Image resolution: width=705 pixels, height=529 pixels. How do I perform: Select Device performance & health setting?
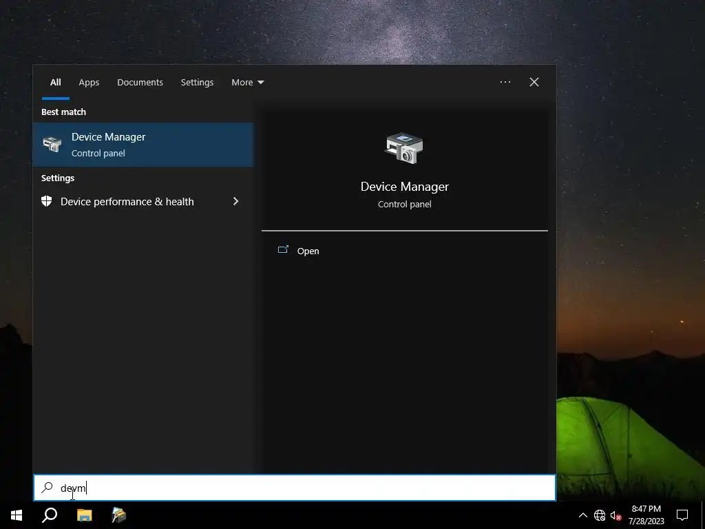[143, 202]
